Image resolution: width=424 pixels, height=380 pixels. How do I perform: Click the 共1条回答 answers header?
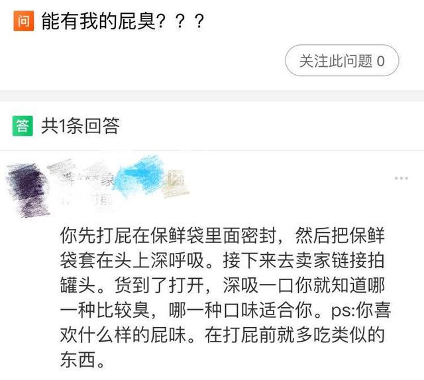pyautogui.click(x=80, y=126)
